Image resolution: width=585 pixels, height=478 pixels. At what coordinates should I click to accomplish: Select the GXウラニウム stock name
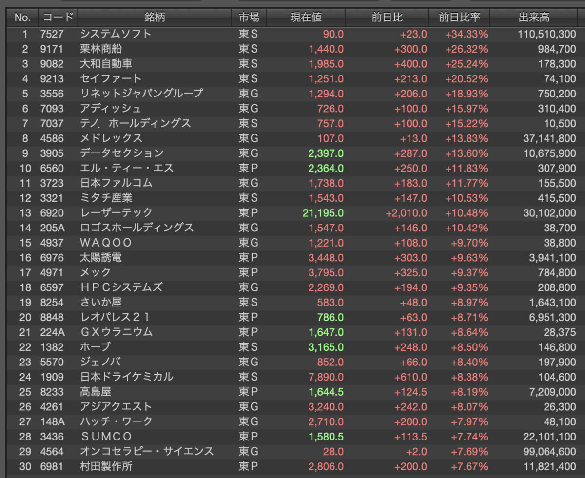[116, 332]
